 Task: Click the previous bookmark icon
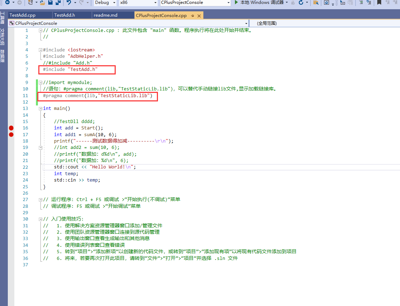(388, 2)
